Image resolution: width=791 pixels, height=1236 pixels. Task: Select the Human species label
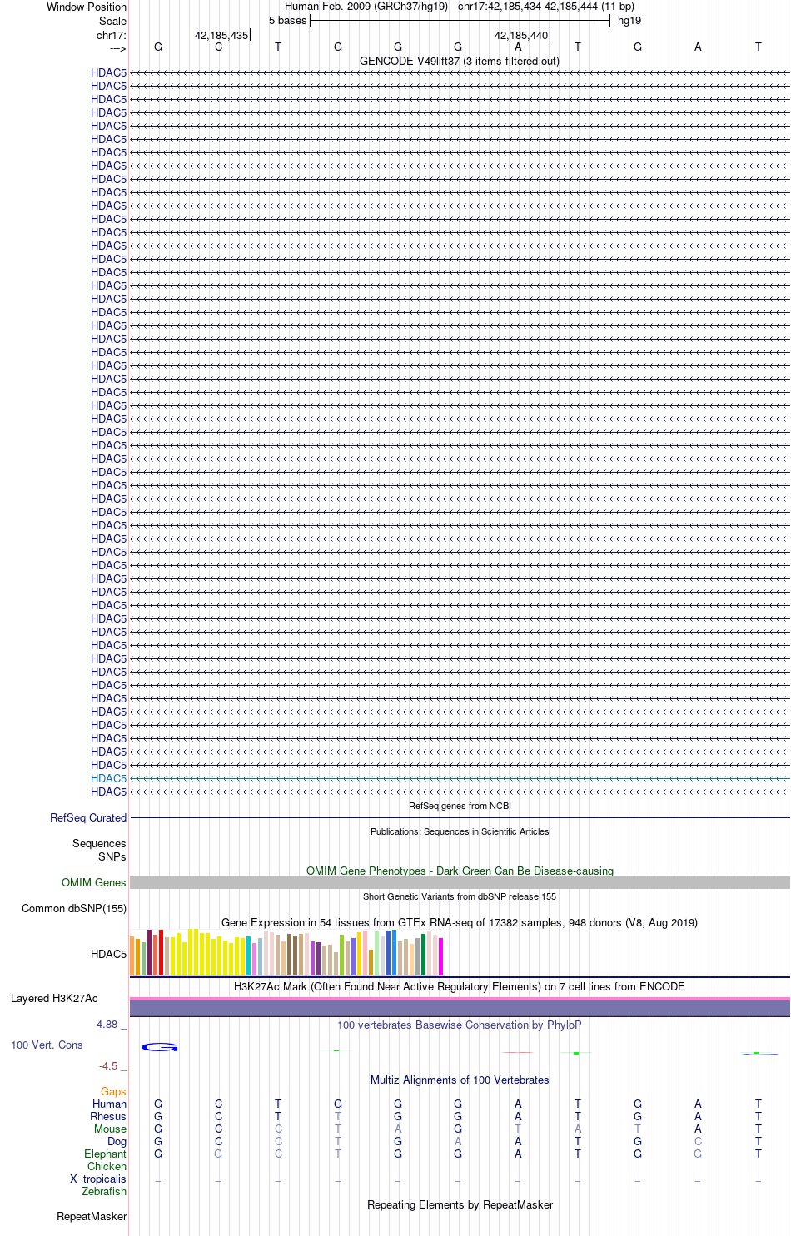(x=109, y=1104)
